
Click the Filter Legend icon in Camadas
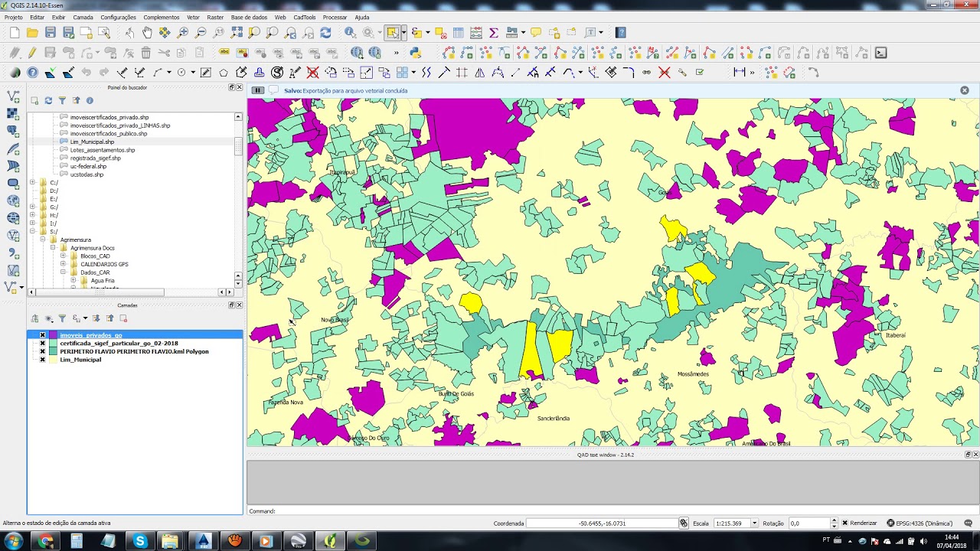pyautogui.click(x=62, y=318)
